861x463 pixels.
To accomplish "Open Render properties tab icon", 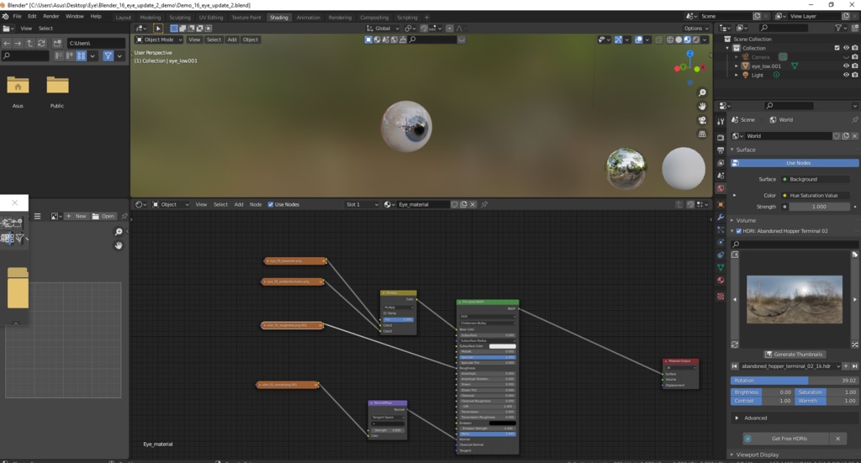I will point(721,137).
